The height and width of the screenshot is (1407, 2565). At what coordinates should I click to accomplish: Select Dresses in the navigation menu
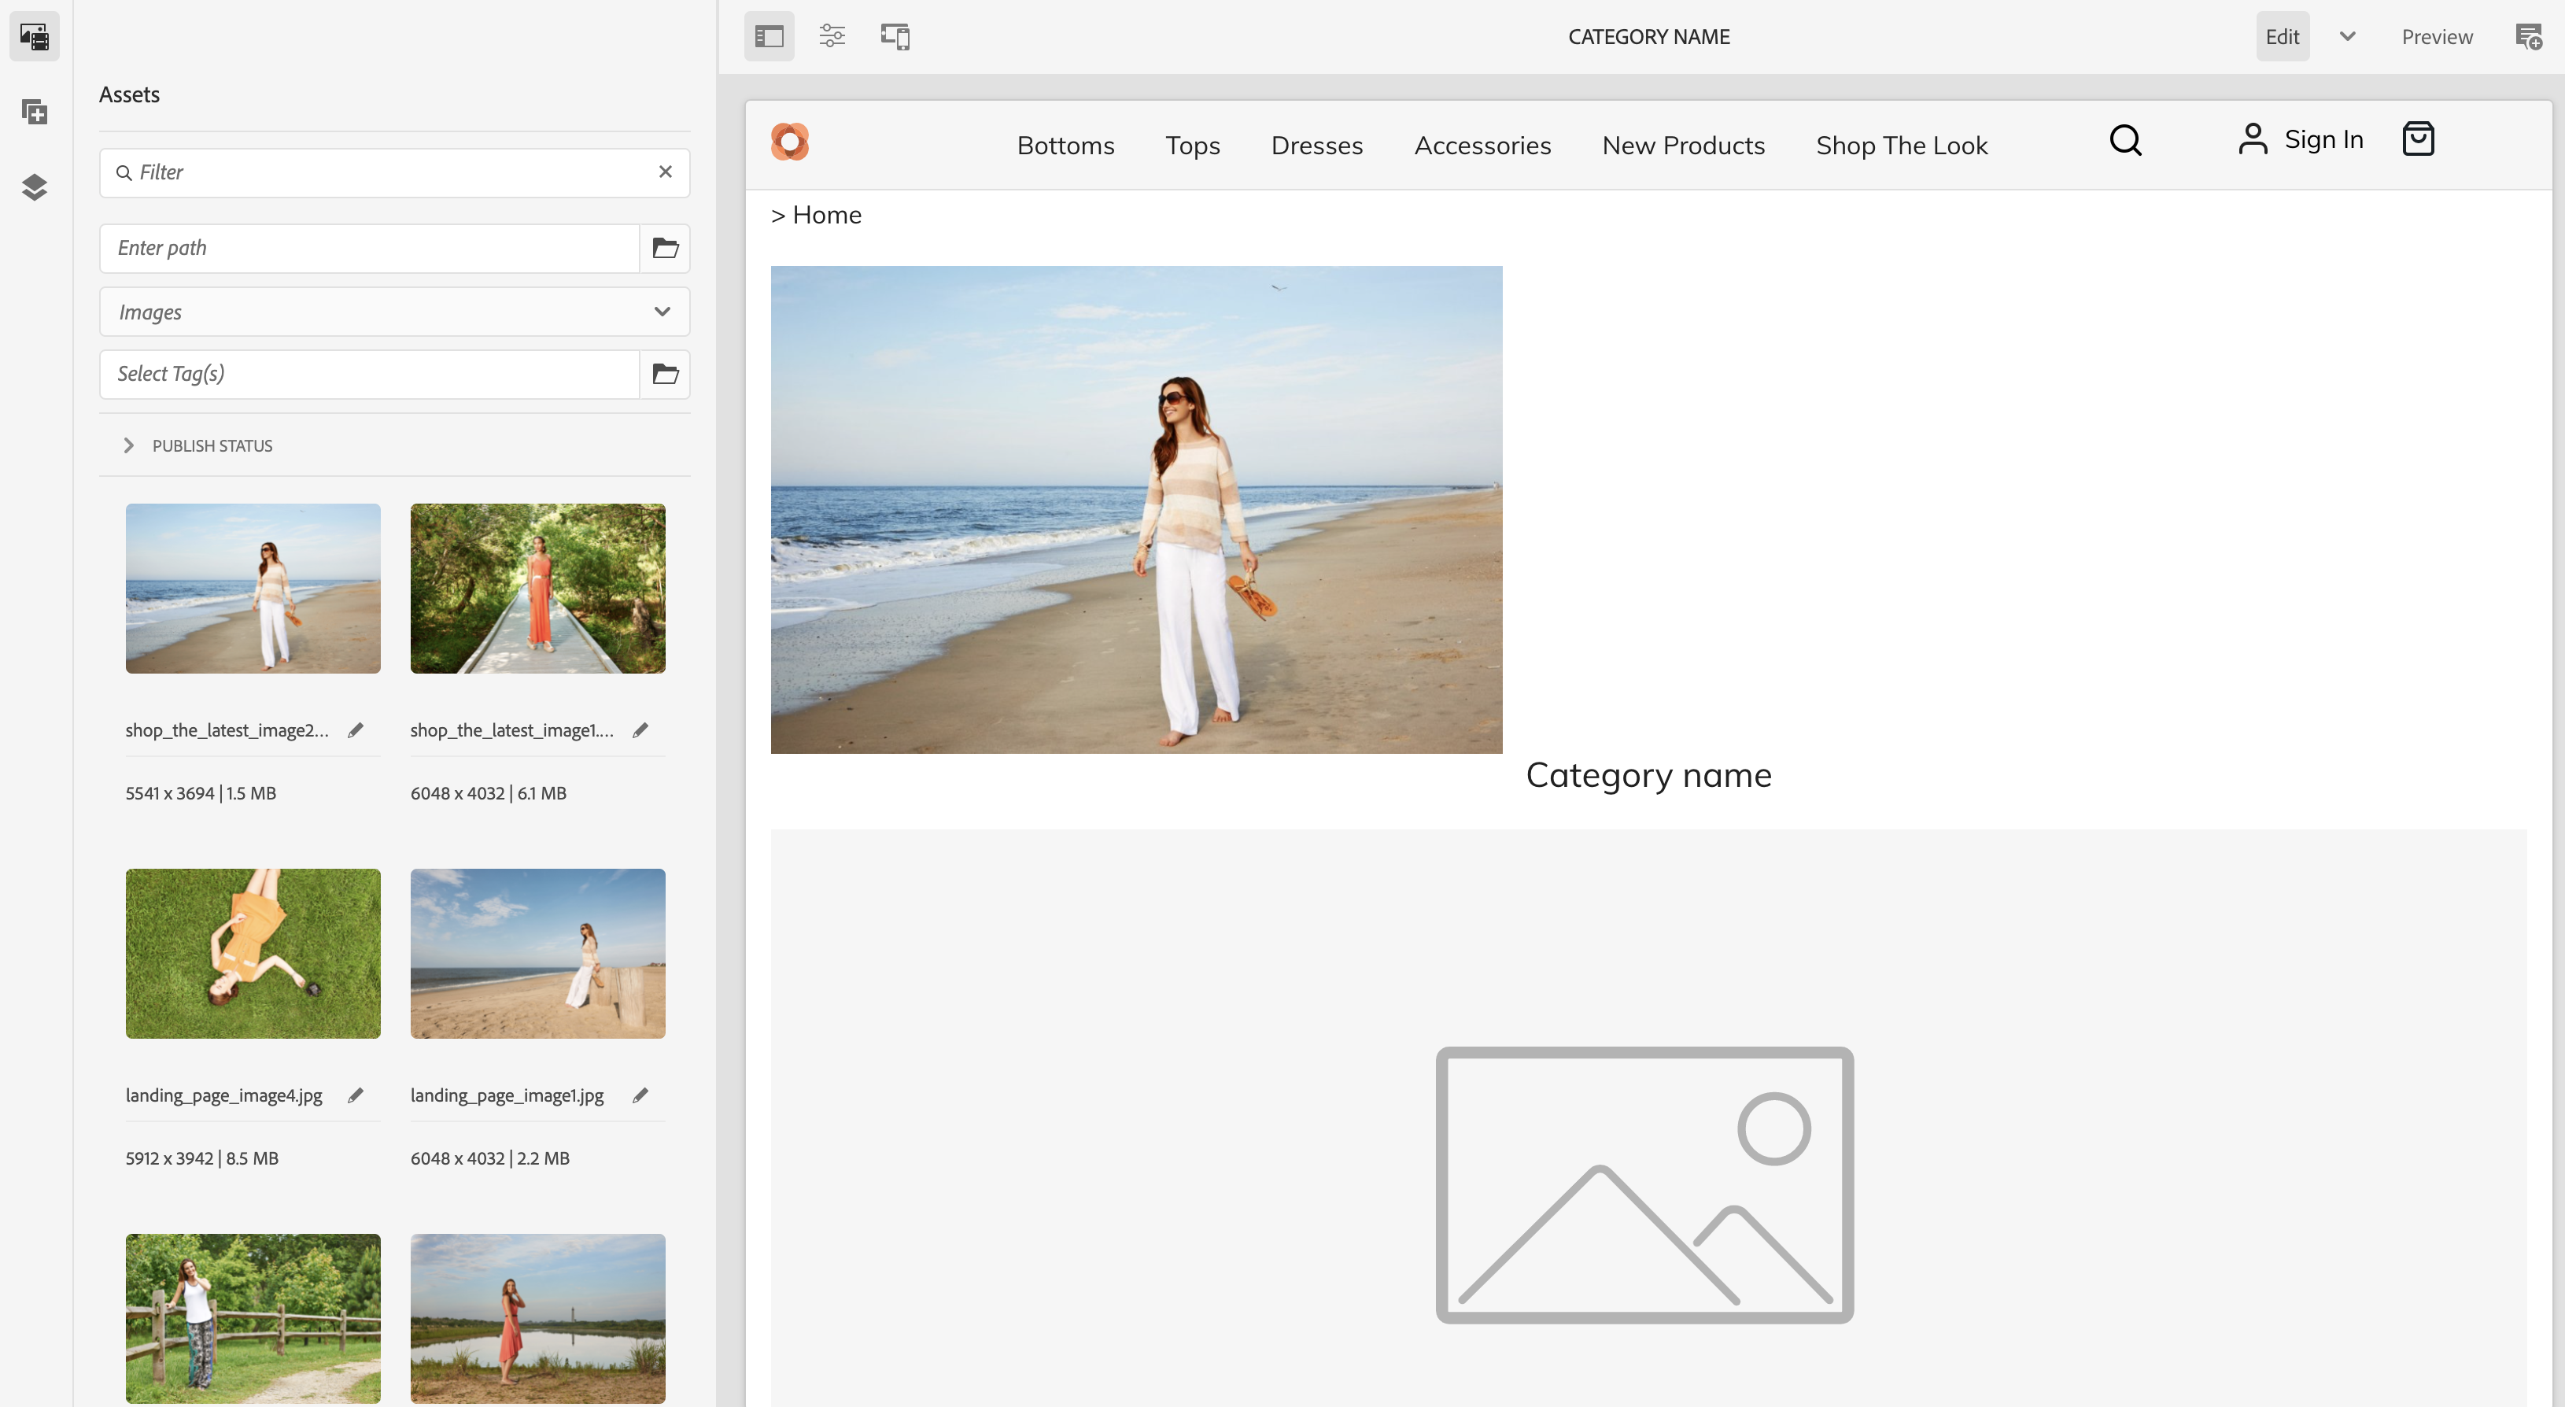(1316, 146)
